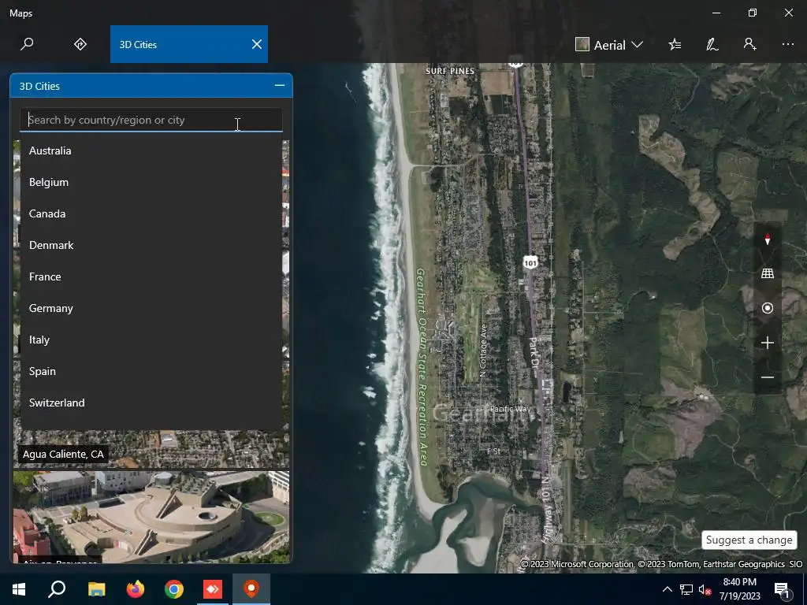Click the Gearhart town label on the map

[x=474, y=413]
